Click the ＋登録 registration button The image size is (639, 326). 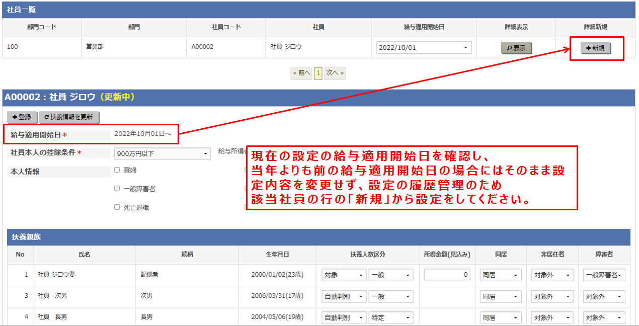pos(22,117)
